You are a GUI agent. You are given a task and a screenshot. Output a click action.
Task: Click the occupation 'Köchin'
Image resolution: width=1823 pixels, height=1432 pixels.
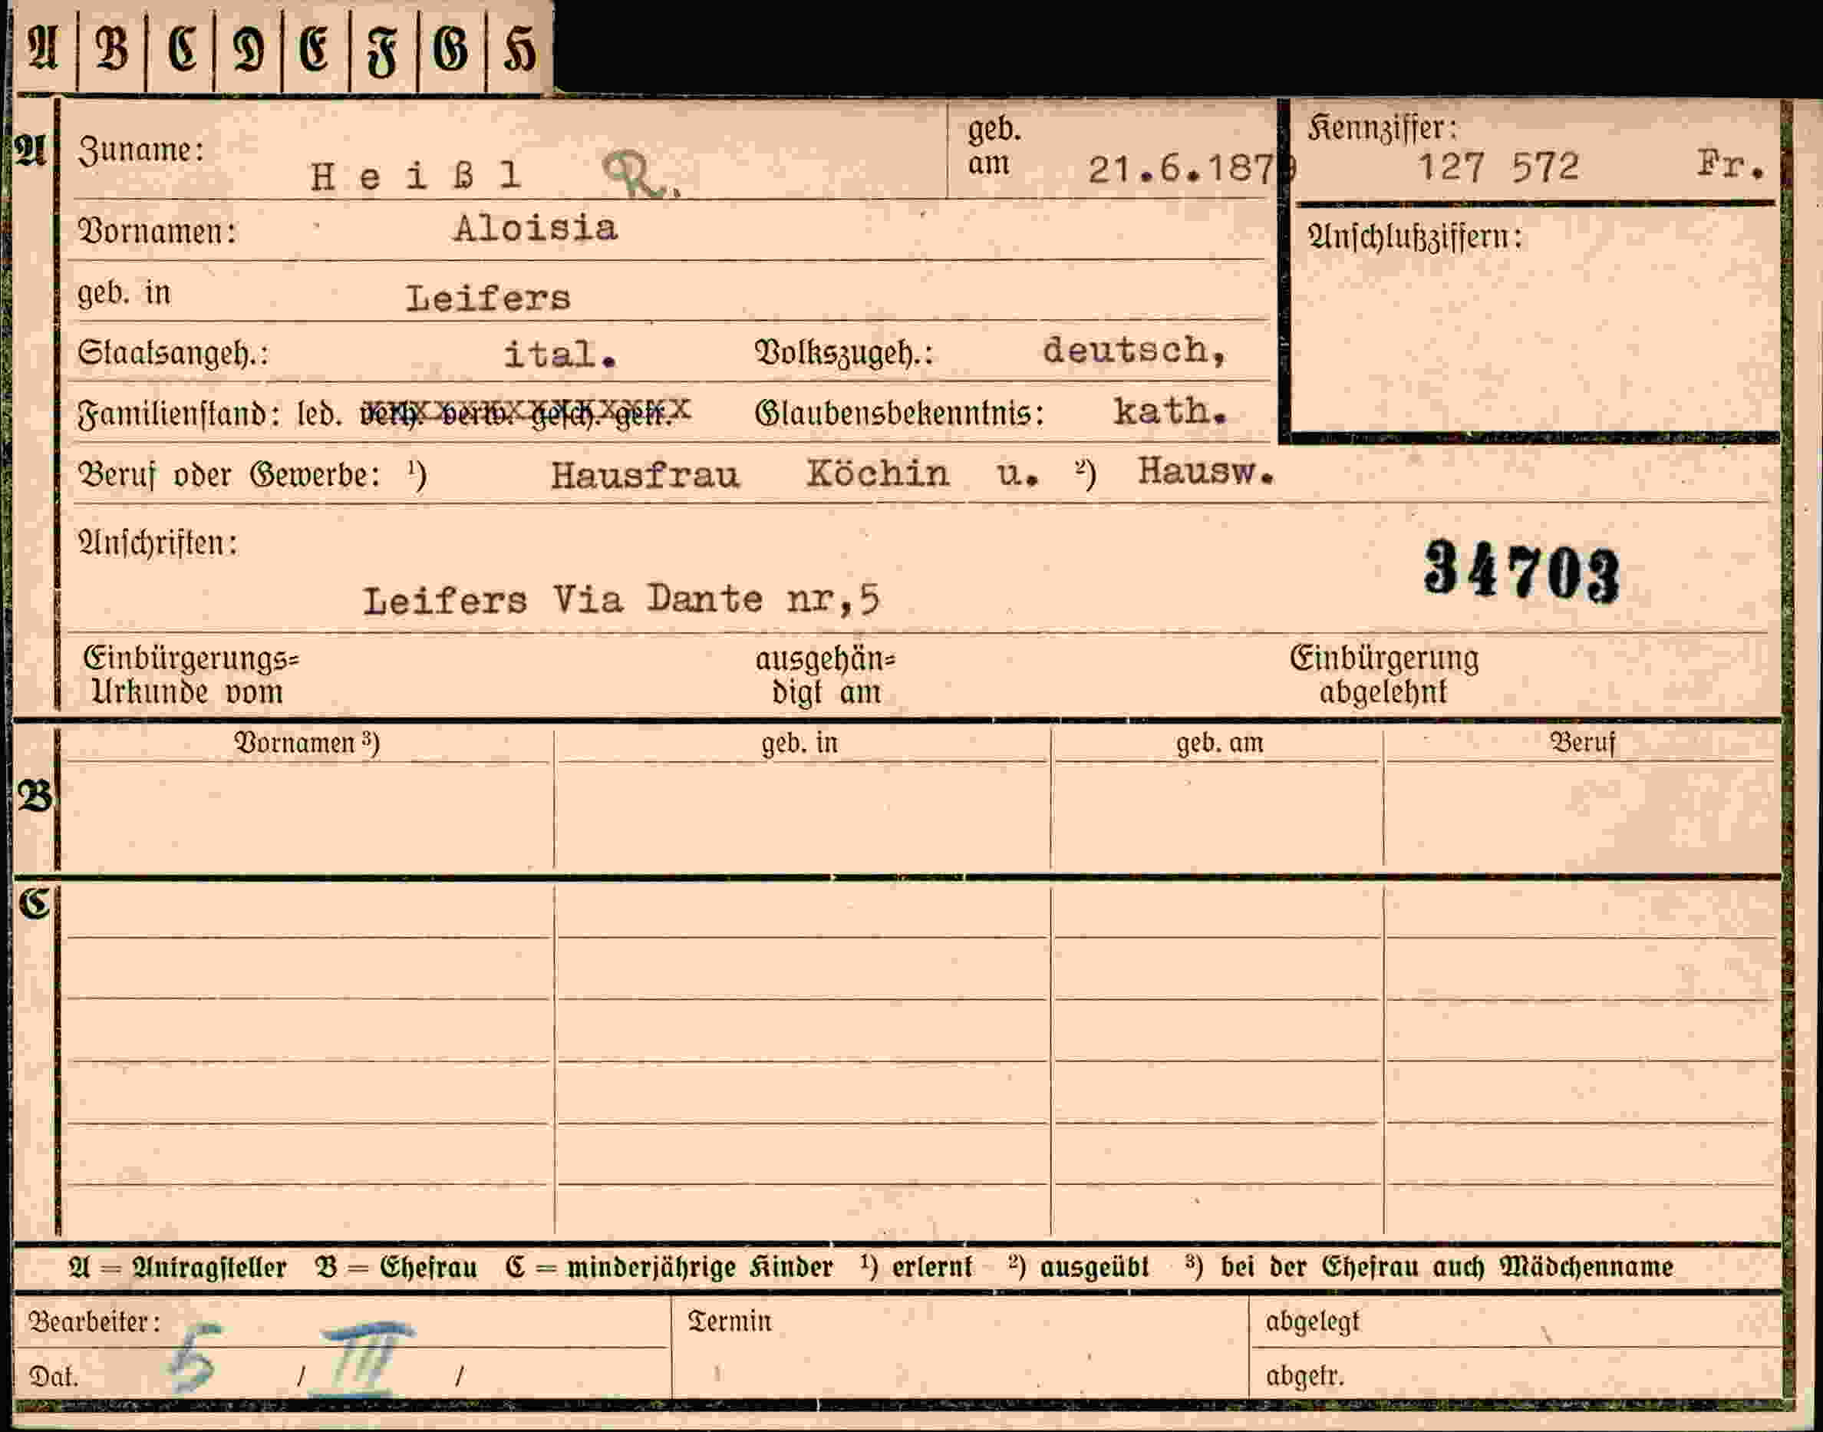(x=878, y=473)
